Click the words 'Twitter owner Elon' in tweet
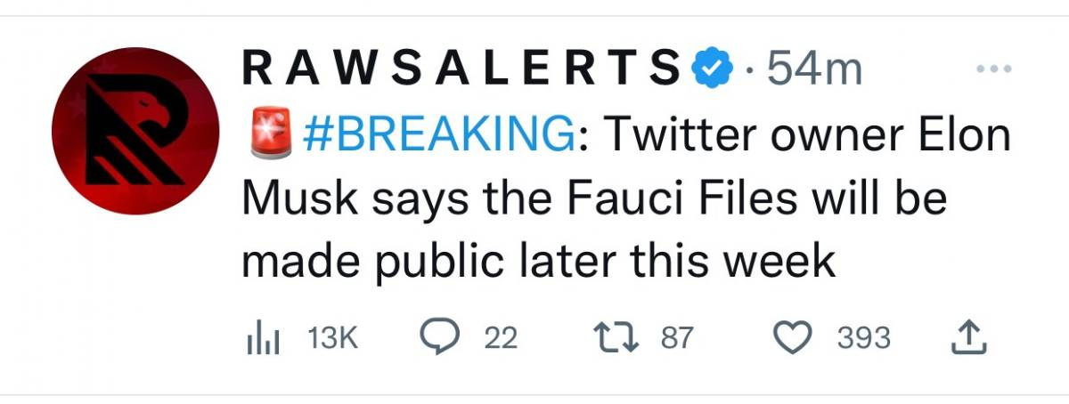This screenshot has height=404, width=1069. point(808,136)
